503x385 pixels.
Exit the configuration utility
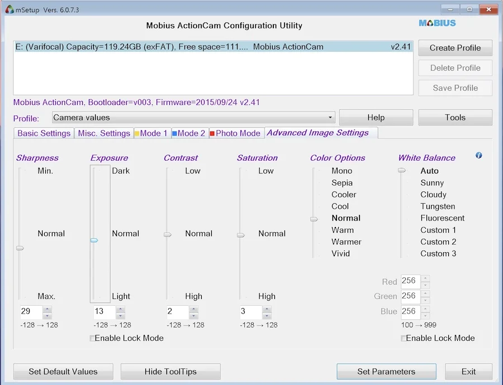(468, 372)
